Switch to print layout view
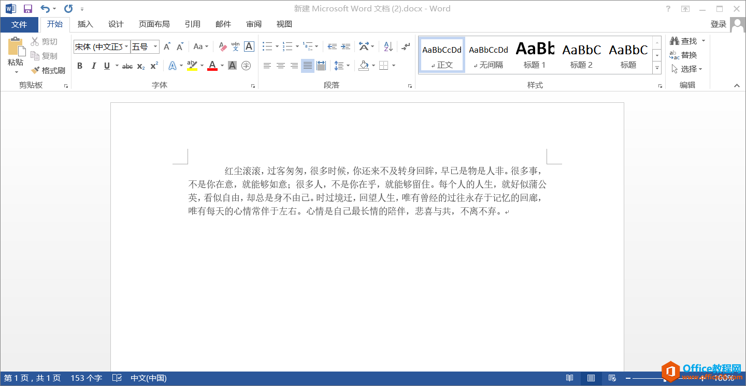 591,378
